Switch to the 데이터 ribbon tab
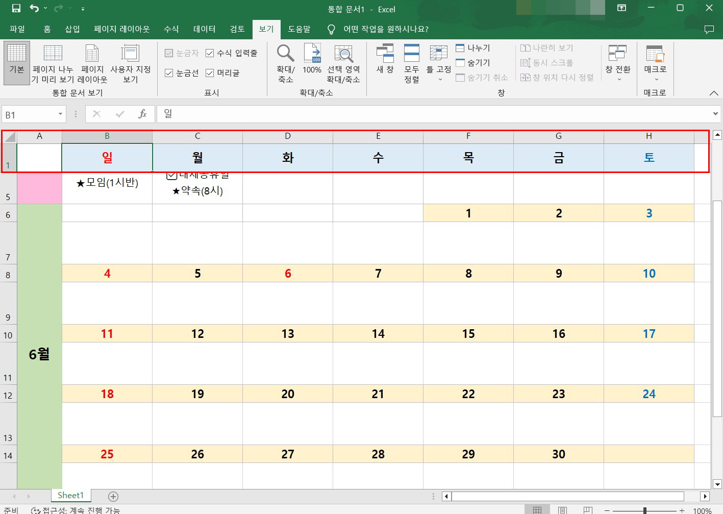 point(204,29)
